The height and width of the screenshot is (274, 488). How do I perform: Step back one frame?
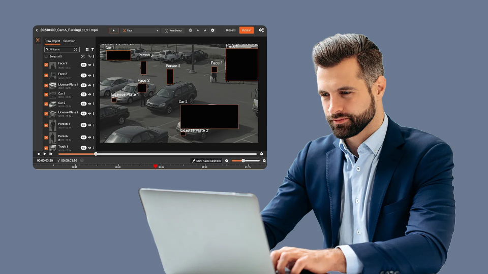pyautogui.click(x=39, y=154)
